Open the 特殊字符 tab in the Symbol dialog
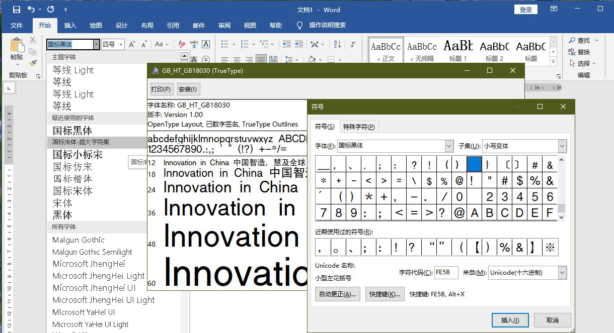Image resolution: width=614 pixels, height=333 pixels. pyautogui.click(x=359, y=127)
